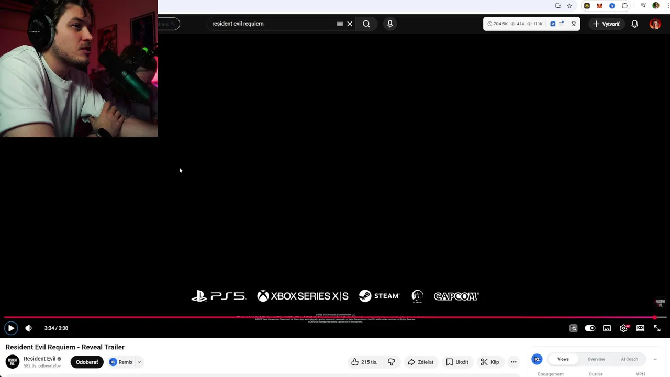This screenshot has height=377, width=670.
Task: Click the blue vidIQ panel logo
Action: (537, 359)
